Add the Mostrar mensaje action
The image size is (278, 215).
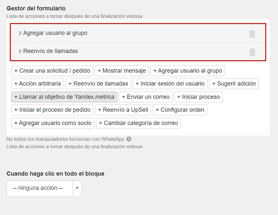click(122, 71)
